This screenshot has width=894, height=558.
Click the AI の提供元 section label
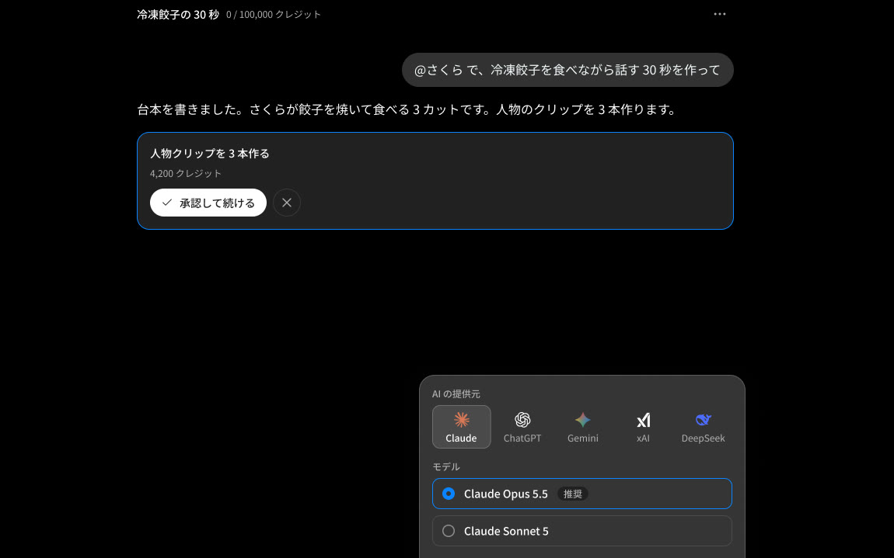(456, 394)
